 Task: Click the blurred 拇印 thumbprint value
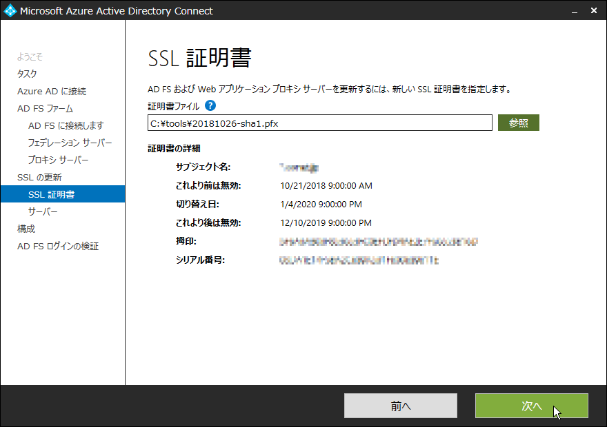pos(379,242)
